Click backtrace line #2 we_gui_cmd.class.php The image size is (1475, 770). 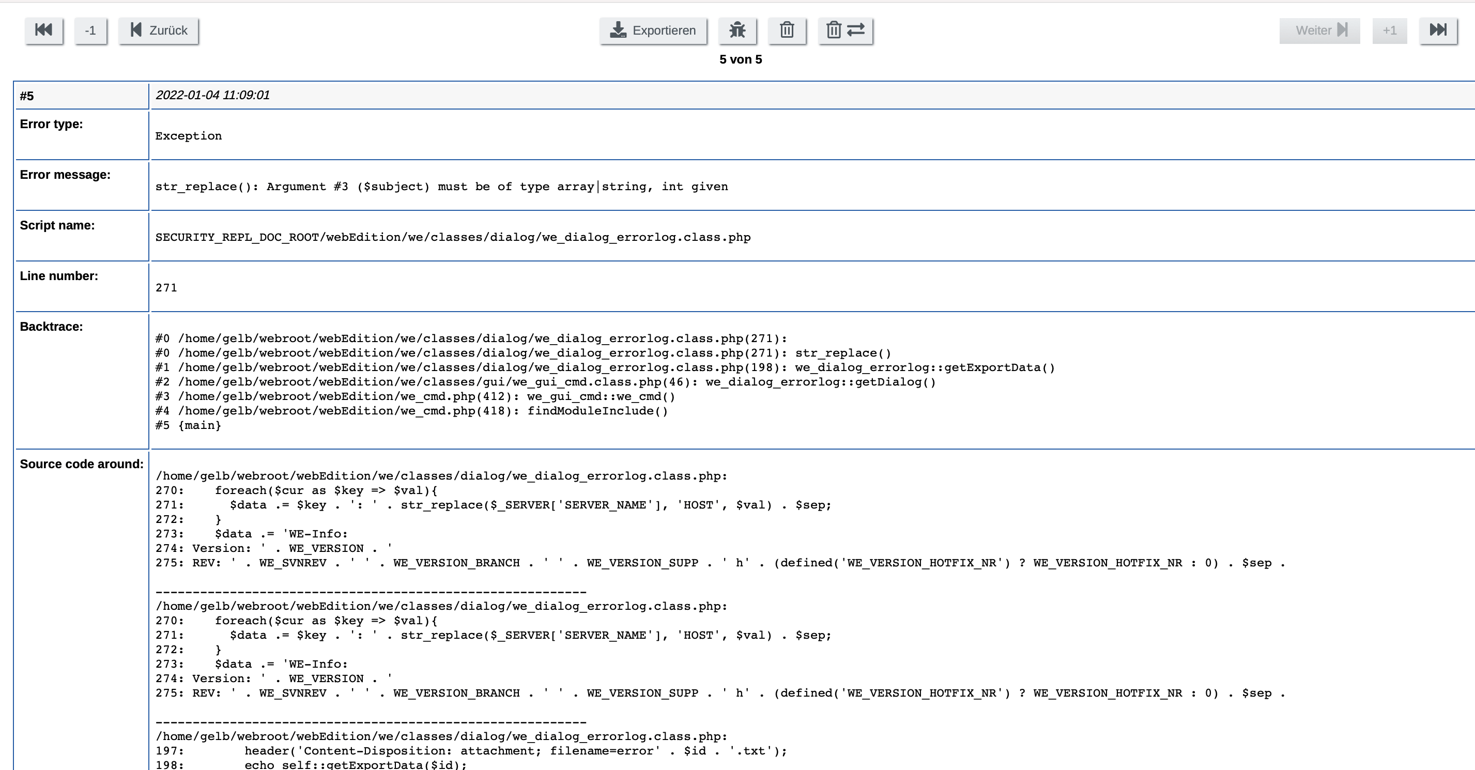546,382
